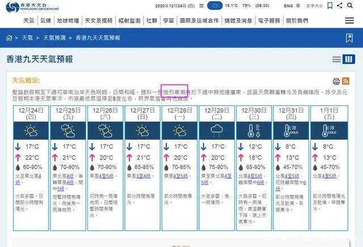
Task: Click 香港九天天氣預報 breadcrumb link
Action: click(98, 38)
